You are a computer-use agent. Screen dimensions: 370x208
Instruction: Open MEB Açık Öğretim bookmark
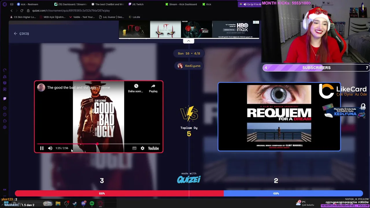pos(52,17)
